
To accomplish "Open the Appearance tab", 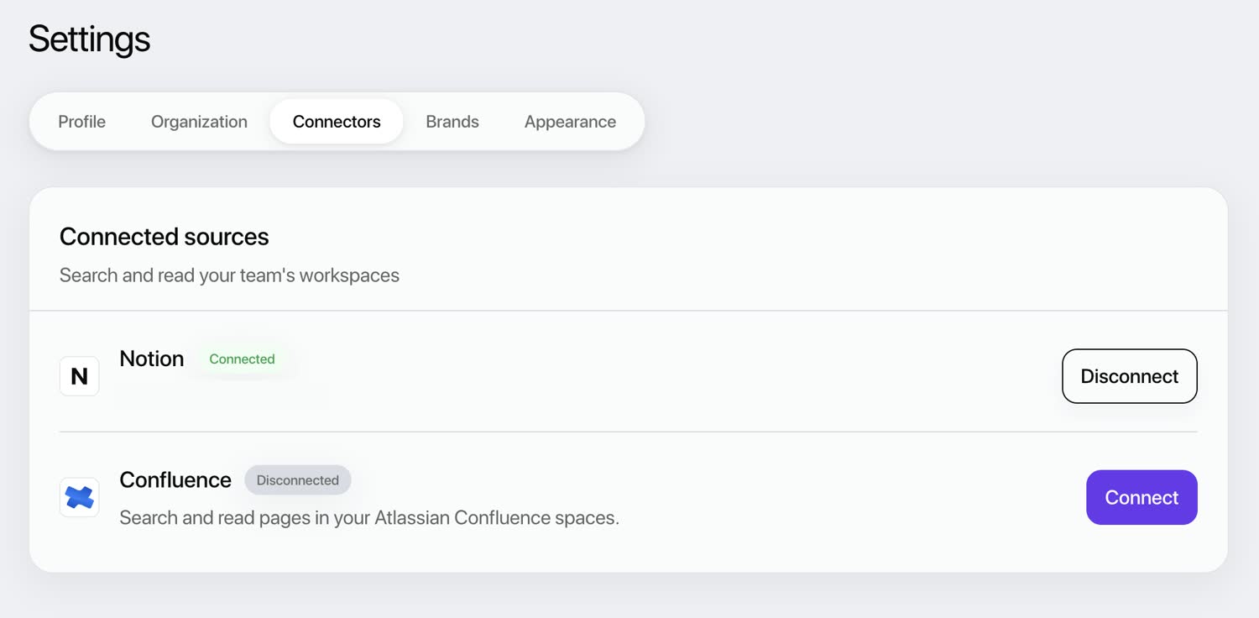I will click(x=570, y=122).
